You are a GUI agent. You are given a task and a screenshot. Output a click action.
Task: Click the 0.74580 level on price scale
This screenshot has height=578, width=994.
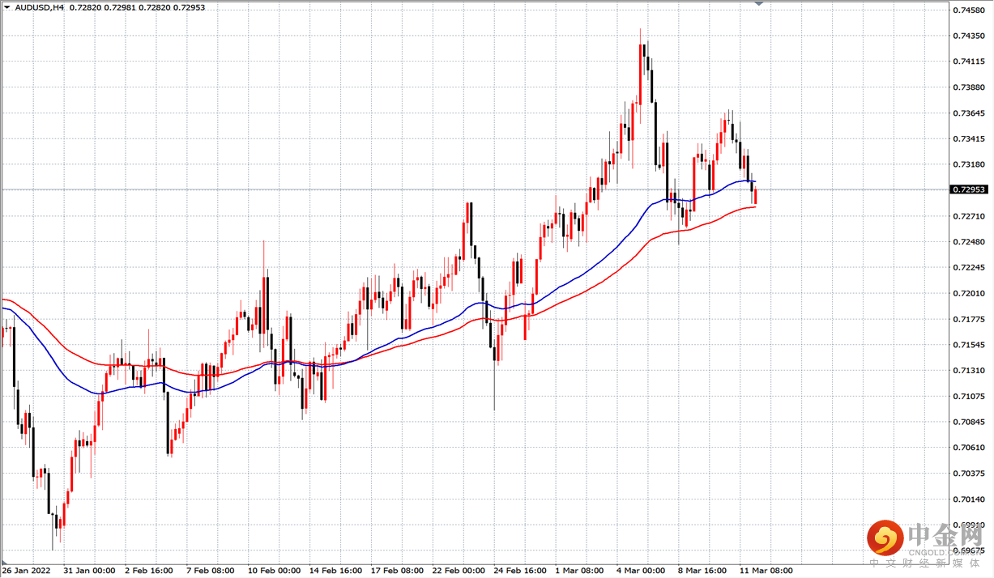970,10
